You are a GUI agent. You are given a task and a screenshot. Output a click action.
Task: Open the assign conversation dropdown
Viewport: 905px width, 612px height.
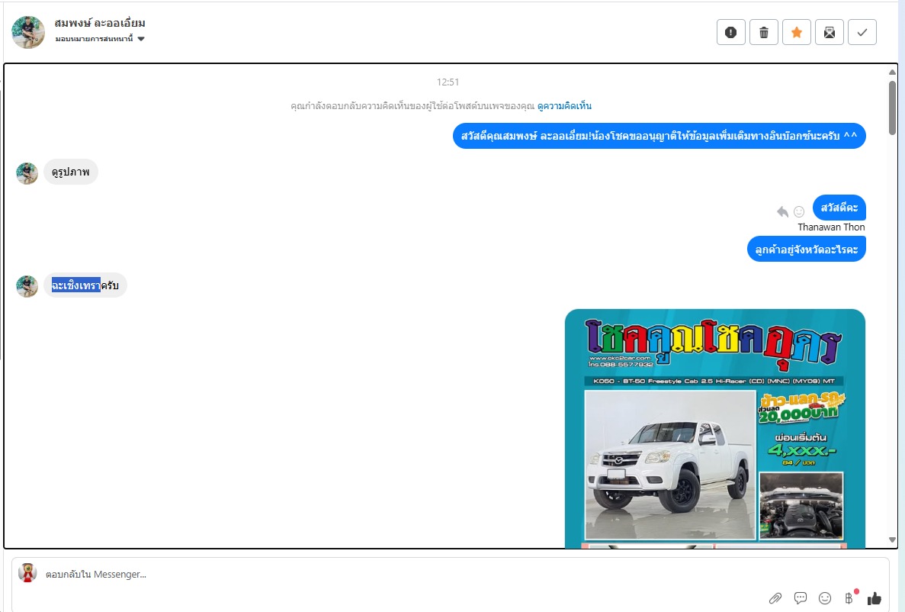click(100, 39)
